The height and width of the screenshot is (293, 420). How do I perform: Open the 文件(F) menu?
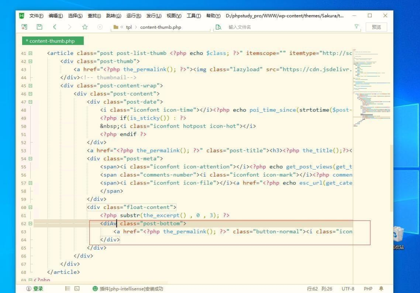[x=36, y=16]
